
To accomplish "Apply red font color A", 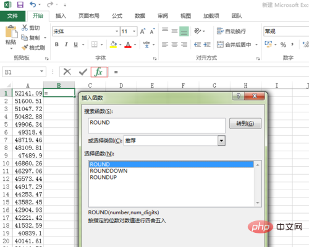I will pyautogui.click(x=128, y=44).
